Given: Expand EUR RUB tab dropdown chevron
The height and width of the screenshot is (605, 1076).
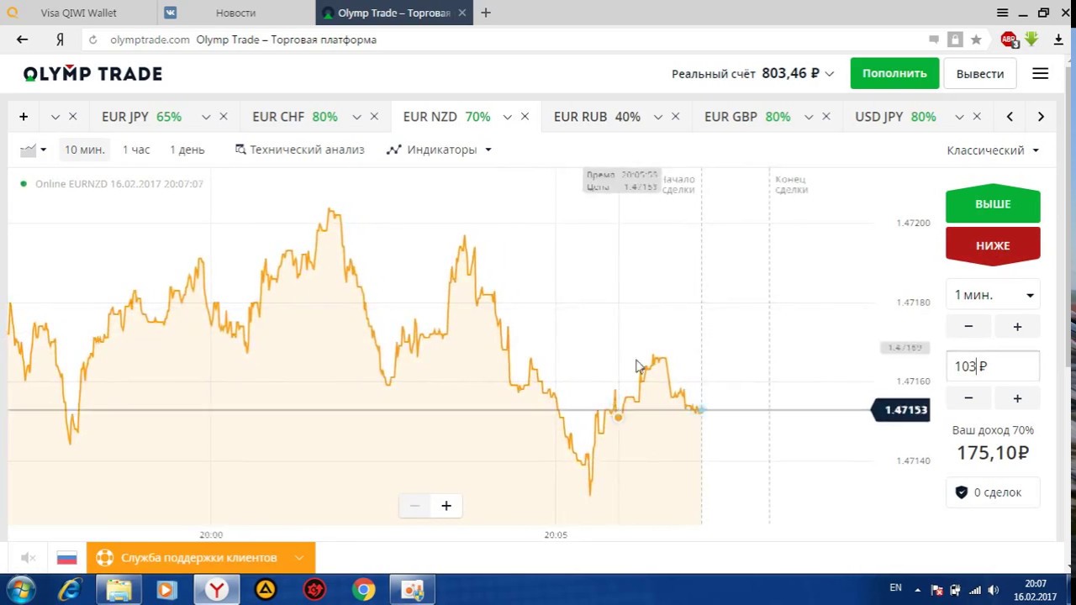Looking at the screenshot, I should click(x=657, y=117).
